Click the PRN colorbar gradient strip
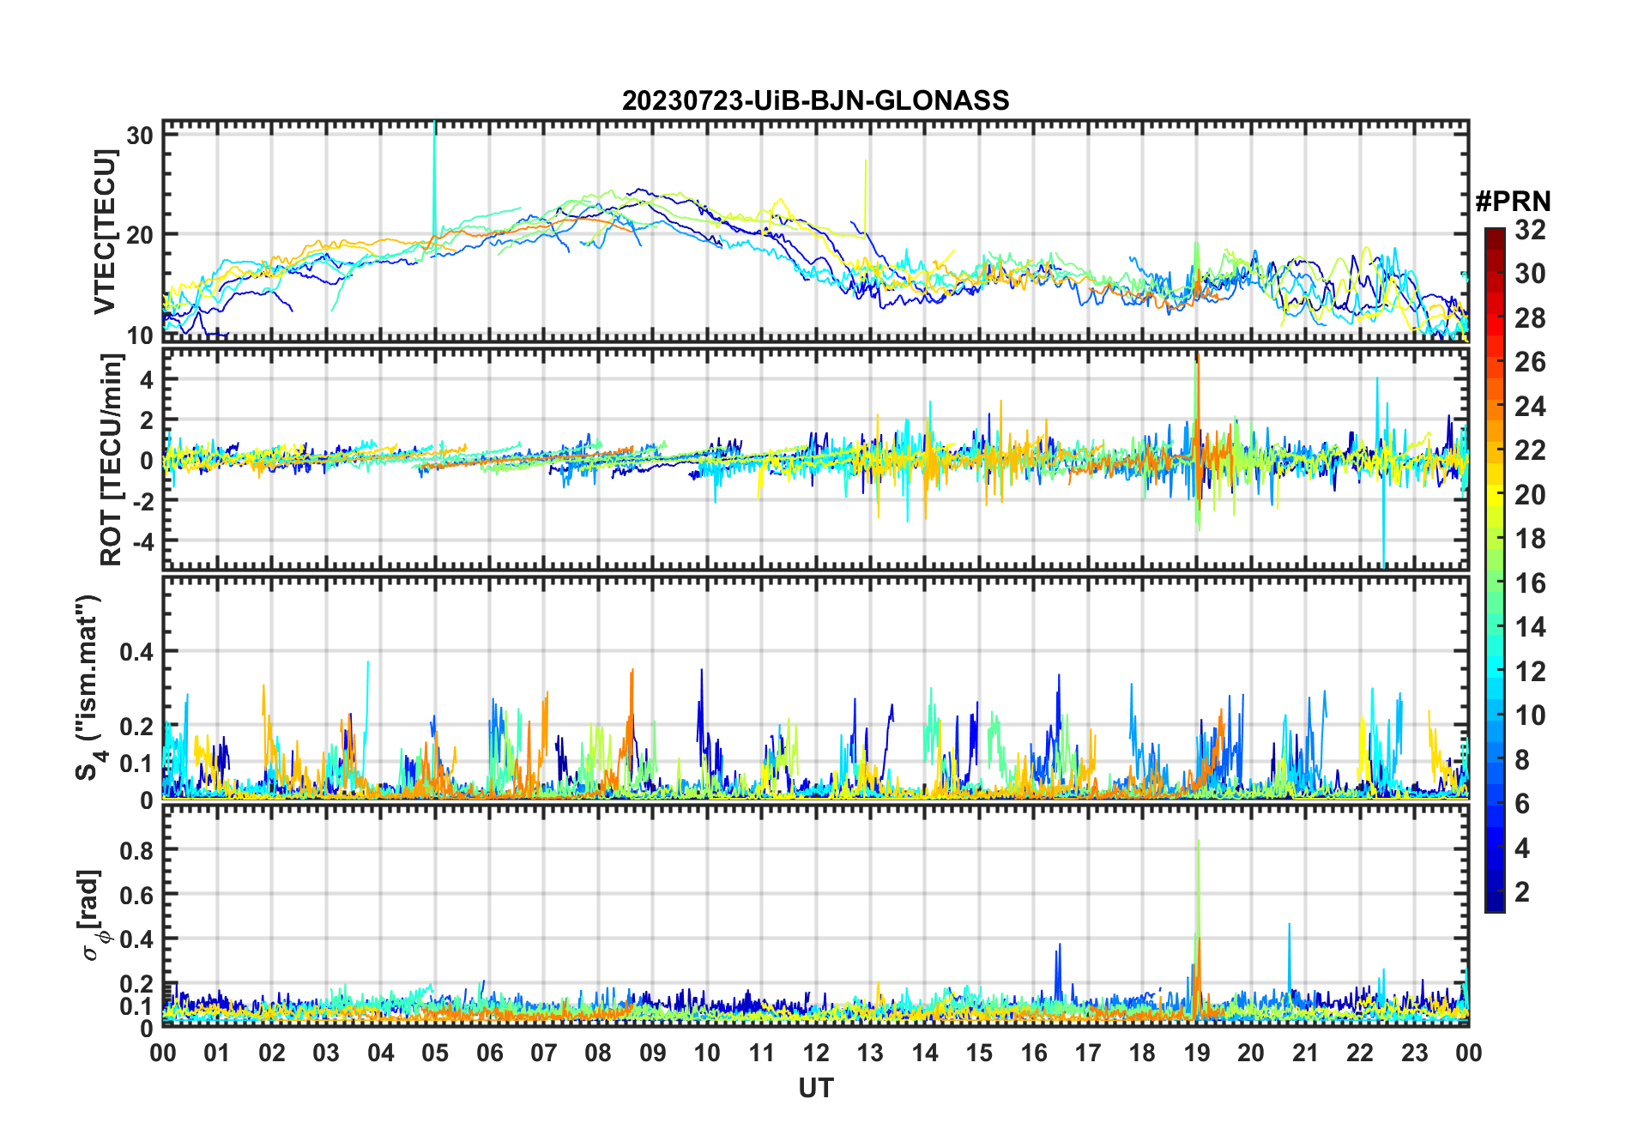1632x1141 pixels. [x=1494, y=570]
